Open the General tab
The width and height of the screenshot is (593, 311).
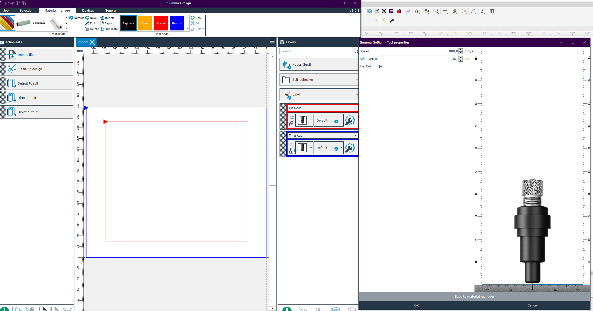[x=111, y=10]
